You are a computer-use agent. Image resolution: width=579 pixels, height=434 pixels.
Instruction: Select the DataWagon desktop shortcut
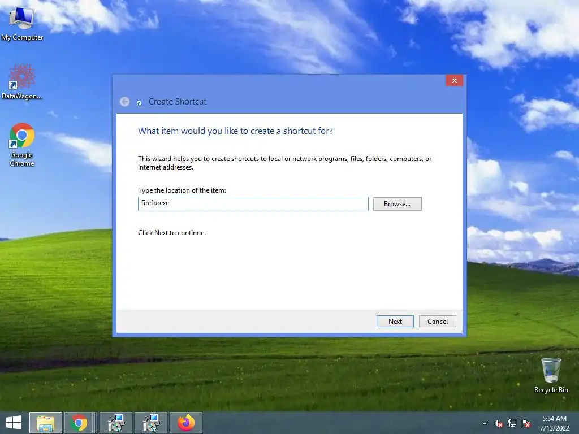[x=22, y=82]
